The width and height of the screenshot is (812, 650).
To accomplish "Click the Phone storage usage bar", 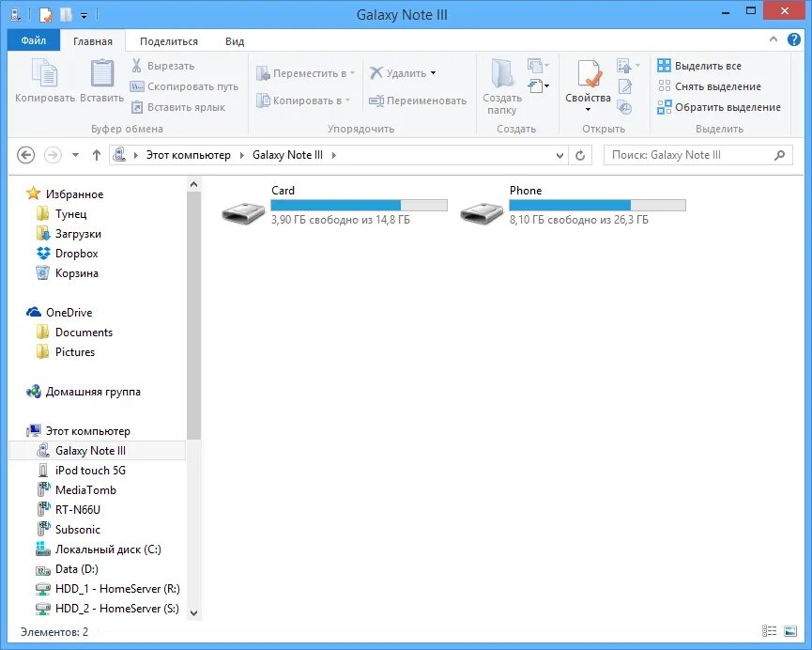I will pyautogui.click(x=597, y=206).
